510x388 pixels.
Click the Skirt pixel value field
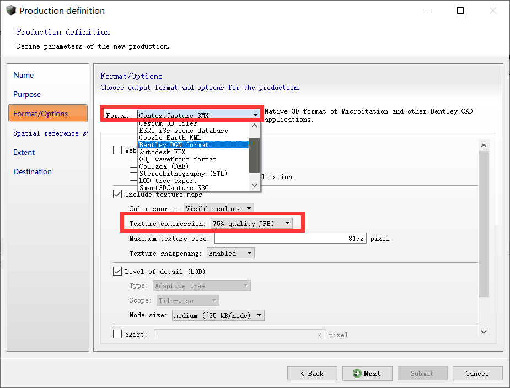point(240,334)
